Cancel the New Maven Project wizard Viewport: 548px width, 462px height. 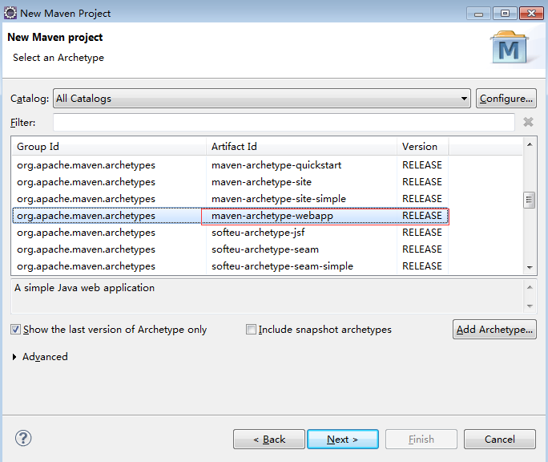[x=500, y=440]
